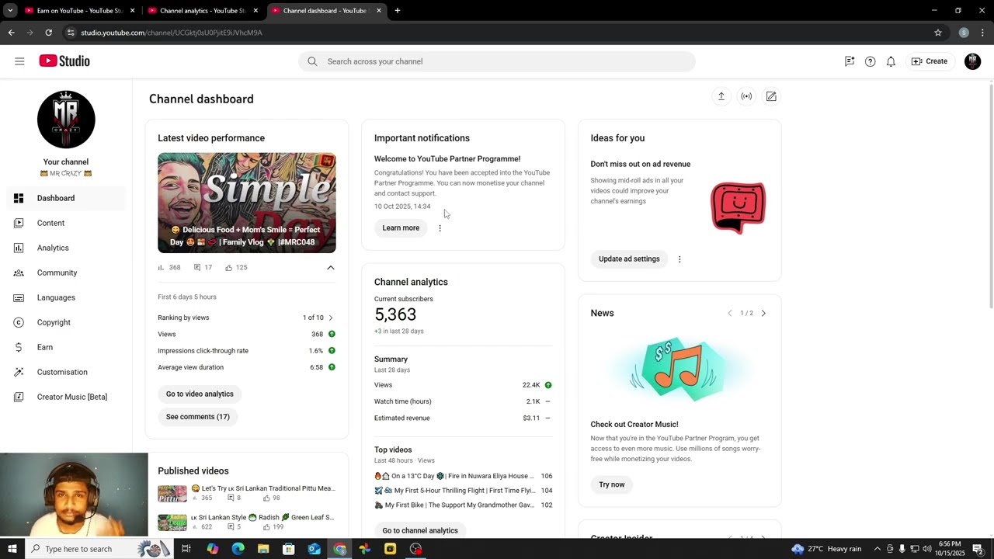Reload the page in the browser
The image size is (994, 559).
[48, 33]
